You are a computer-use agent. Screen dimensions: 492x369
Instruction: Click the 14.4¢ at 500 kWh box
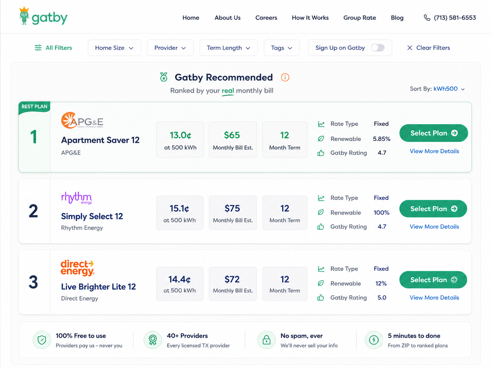tap(180, 284)
